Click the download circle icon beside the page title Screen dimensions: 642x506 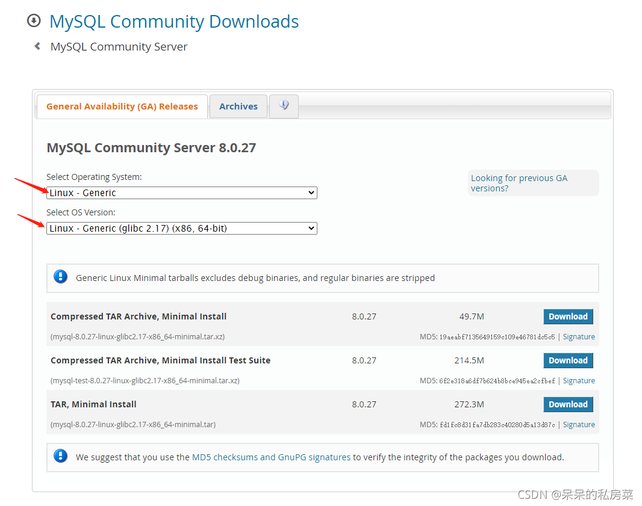[34, 20]
